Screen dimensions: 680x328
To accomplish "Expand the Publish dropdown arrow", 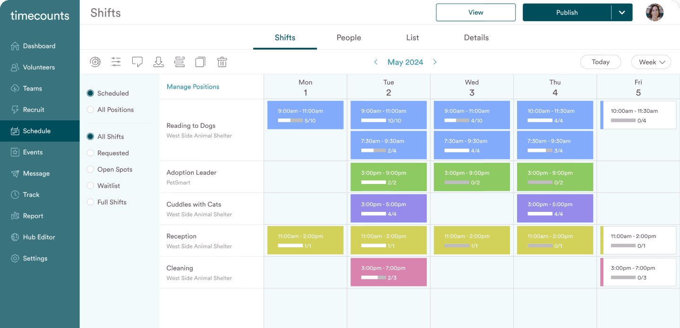I will 622,13.
